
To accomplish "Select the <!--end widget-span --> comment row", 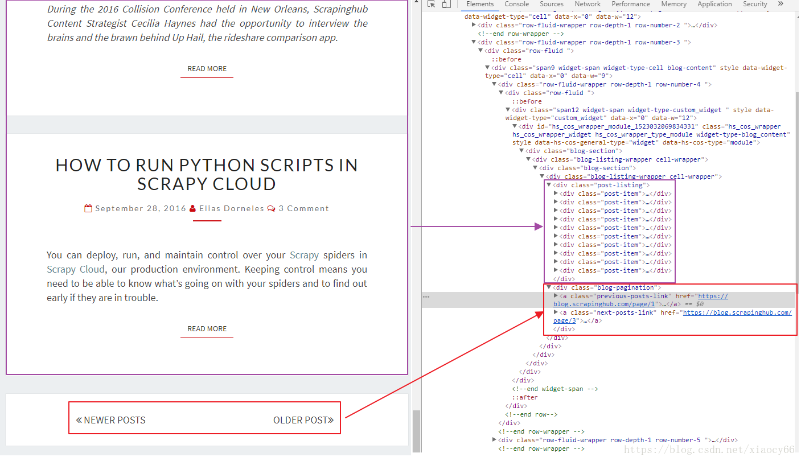I will click(554, 389).
